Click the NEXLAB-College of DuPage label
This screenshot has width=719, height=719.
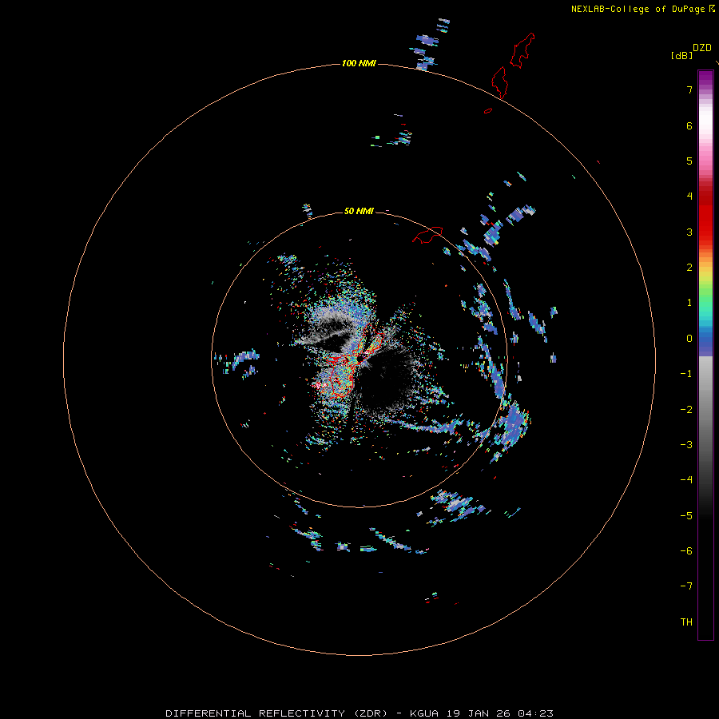click(x=638, y=9)
